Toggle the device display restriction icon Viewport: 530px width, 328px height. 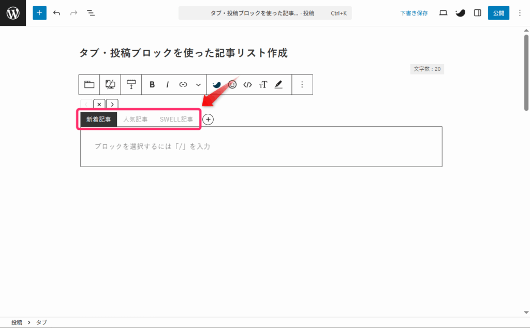pyautogui.click(x=110, y=84)
